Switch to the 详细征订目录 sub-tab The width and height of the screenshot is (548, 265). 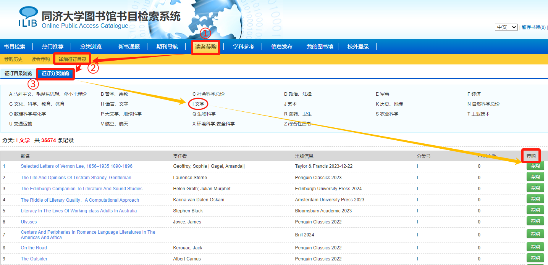click(73, 59)
